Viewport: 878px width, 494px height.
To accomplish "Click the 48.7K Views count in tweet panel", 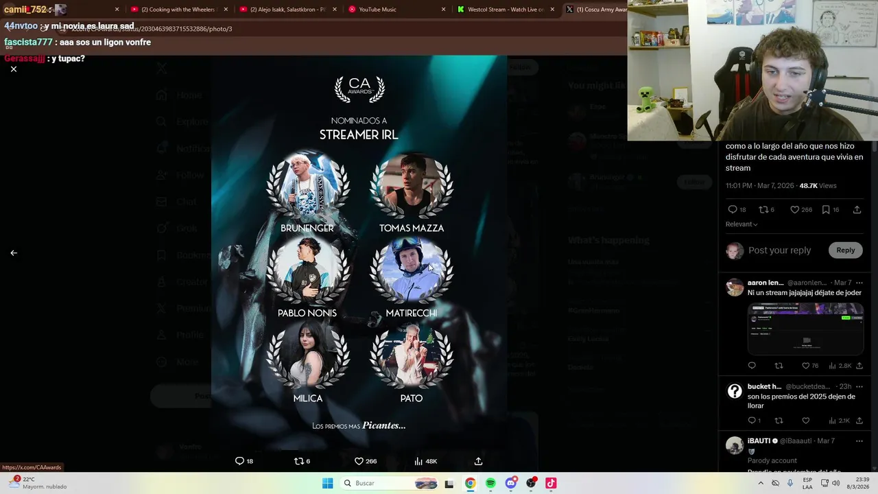I will 818,186.
